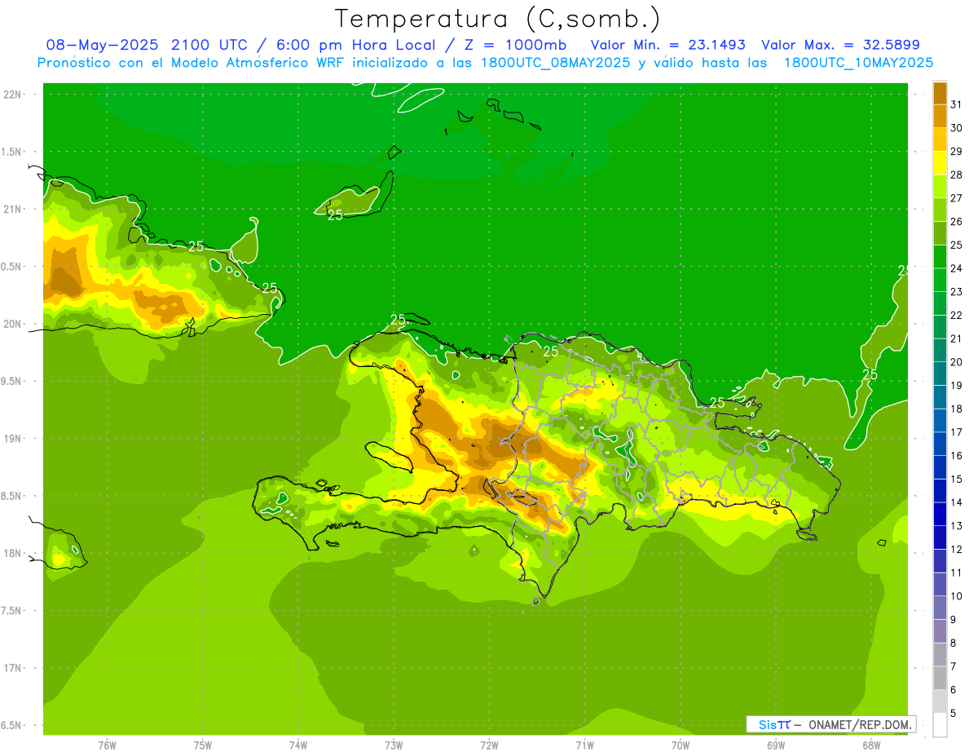
Task: Click the 75W longitude axis label
Action: 202,745
